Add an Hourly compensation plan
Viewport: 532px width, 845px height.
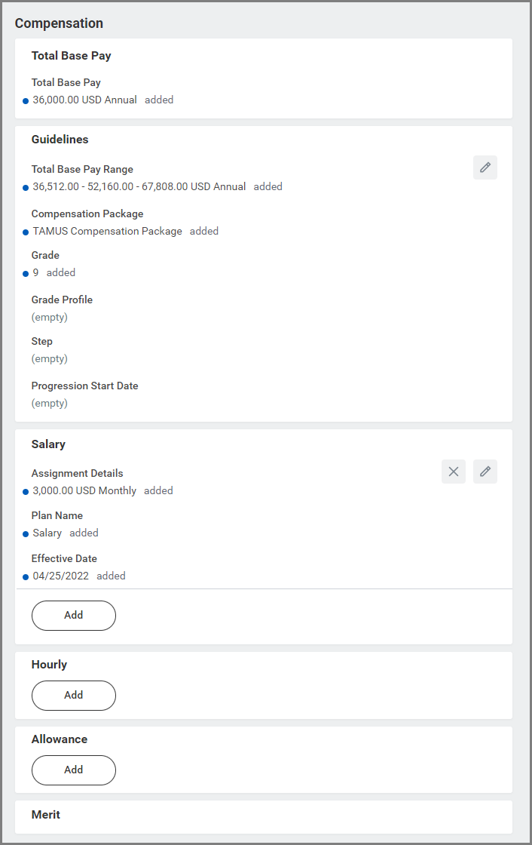click(74, 695)
